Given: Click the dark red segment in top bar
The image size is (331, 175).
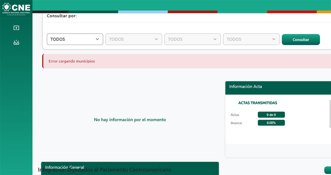Looking at the screenshot, I should 192,12.
